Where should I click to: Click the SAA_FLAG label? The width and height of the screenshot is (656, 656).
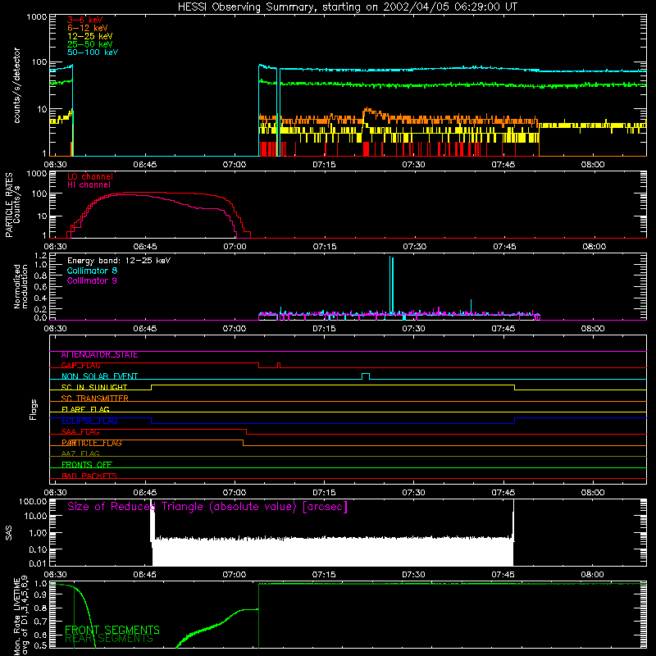(80, 432)
